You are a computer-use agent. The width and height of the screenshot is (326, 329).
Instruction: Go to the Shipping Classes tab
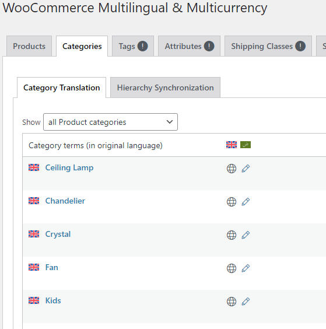pyautogui.click(x=268, y=46)
